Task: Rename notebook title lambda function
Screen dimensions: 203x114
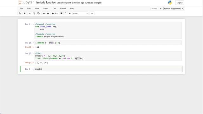Action: (x=46, y=3)
